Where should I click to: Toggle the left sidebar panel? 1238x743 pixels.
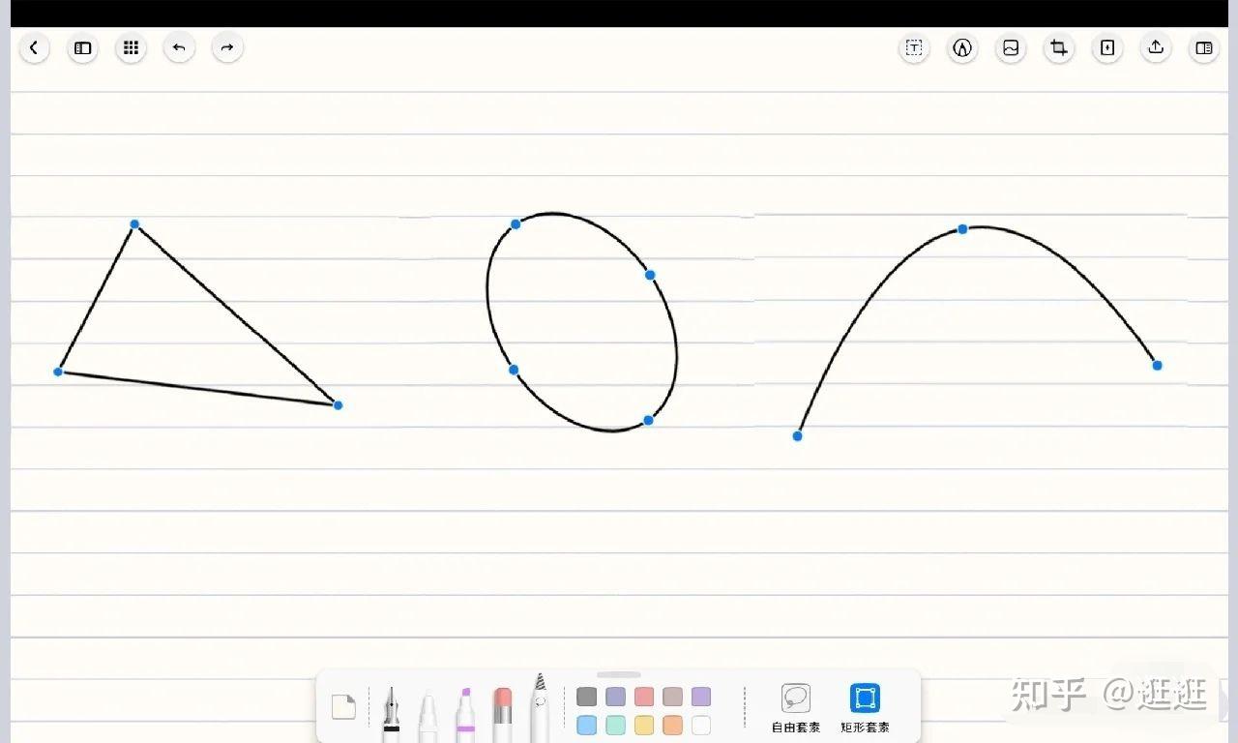83,47
